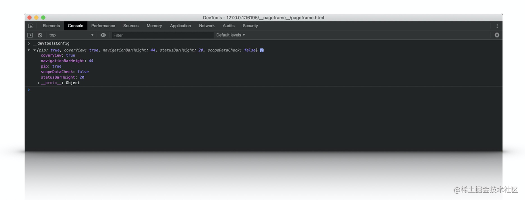Switch to the Elements tab
The image size is (525, 200).
click(x=51, y=26)
